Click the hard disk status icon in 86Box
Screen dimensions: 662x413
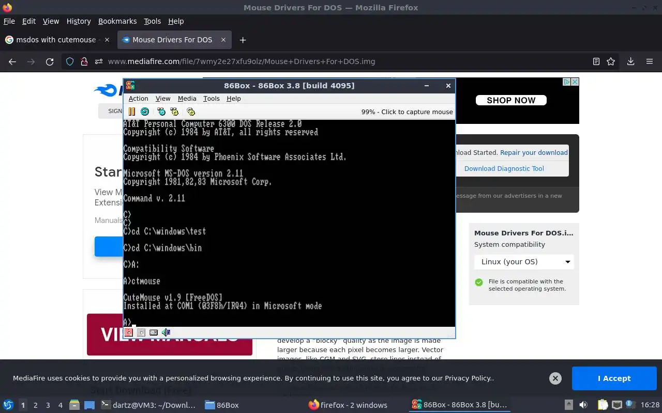click(x=154, y=332)
